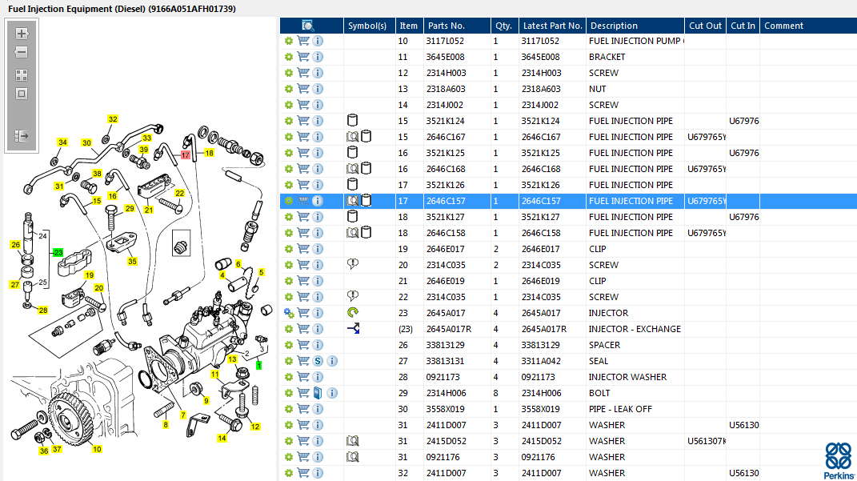
Task: Click the exchange arrow symbol for 2645A017R
Action: [x=353, y=329]
